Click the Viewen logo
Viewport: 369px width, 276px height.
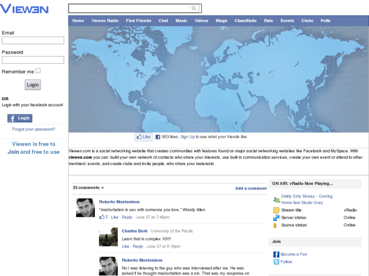click(x=24, y=9)
